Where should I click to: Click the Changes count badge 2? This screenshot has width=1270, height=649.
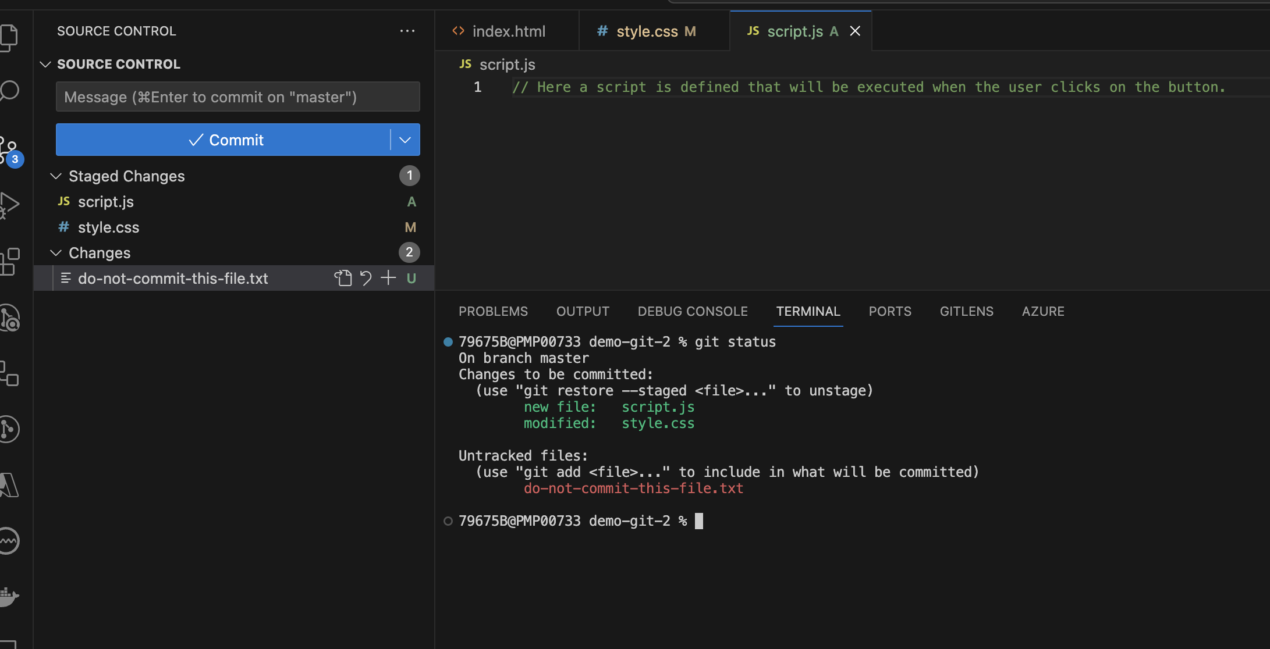[x=409, y=252]
